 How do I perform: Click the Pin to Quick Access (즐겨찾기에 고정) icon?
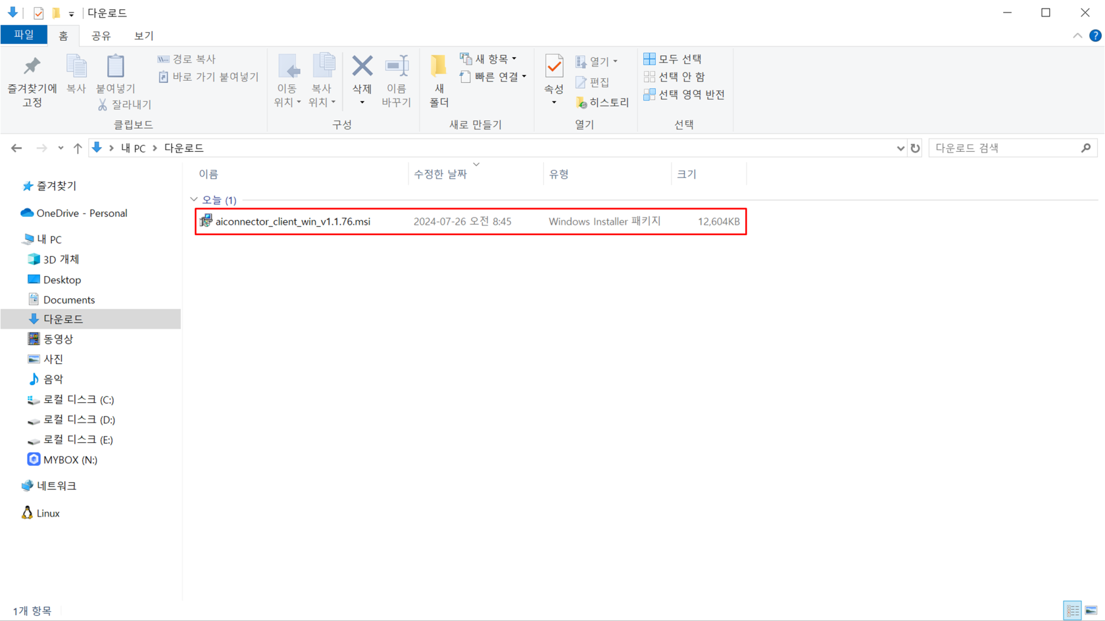(x=32, y=67)
